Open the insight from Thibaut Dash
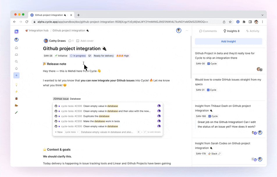This screenshot has height=177, width=277. coord(223,108)
